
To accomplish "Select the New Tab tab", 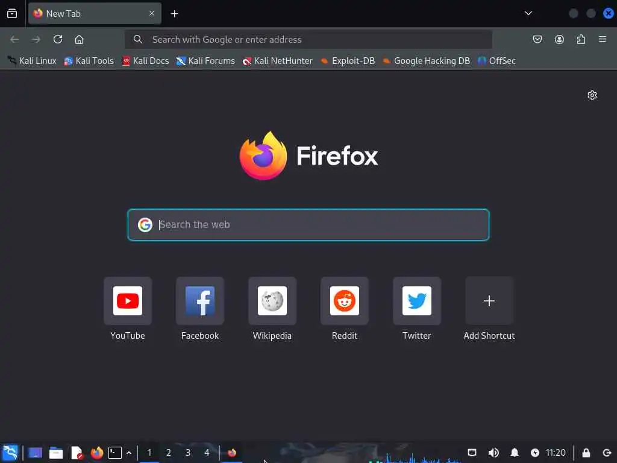I will tap(95, 14).
